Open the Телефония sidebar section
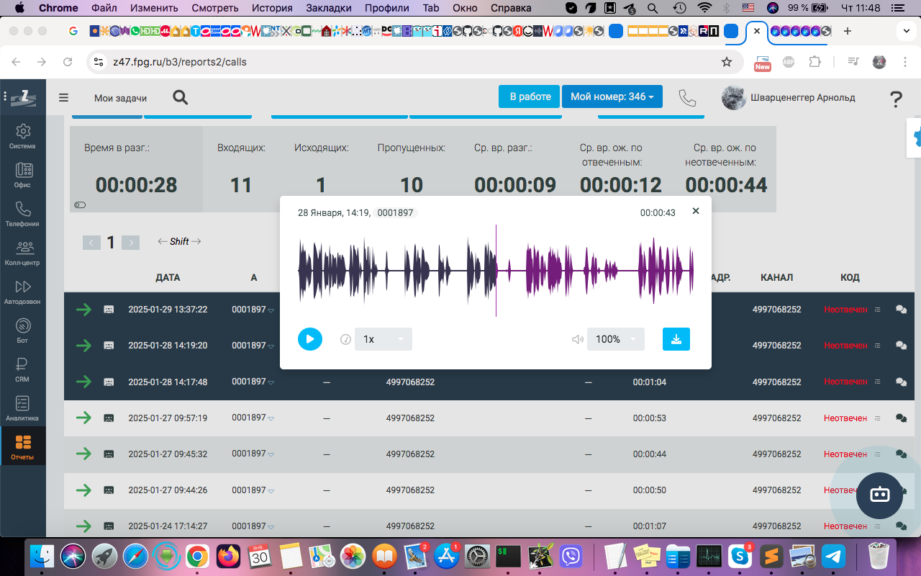The image size is (921, 576). coord(23,214)
